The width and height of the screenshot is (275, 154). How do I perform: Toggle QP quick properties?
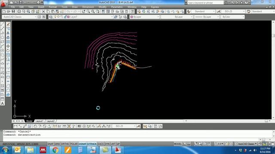pyautogui.click(x=118, y=144)
